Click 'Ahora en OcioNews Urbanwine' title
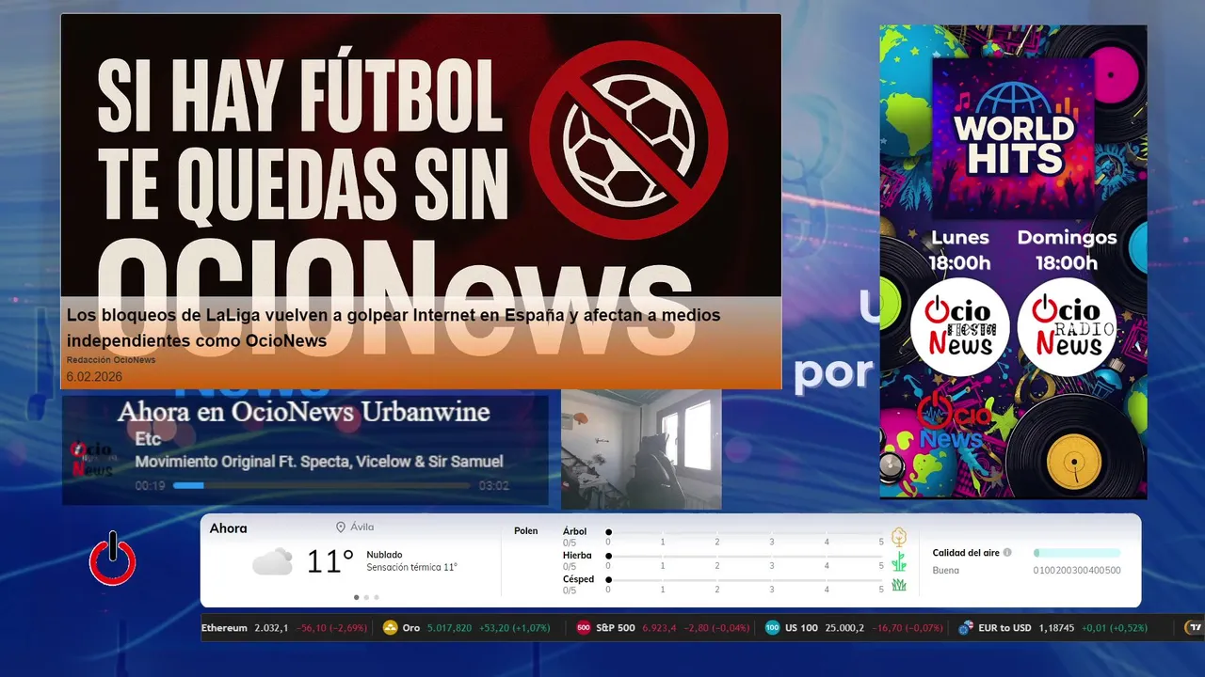 (x=303, y=412)
